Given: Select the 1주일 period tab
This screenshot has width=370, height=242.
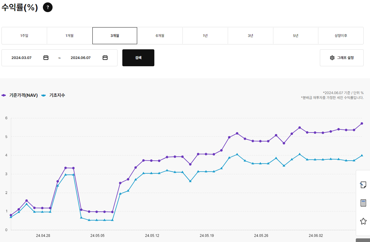Looking at the screenshot, I should (x=24, y=36).
